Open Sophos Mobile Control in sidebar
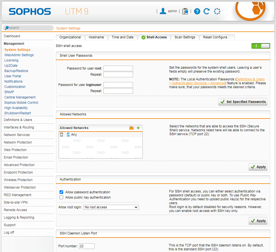The height and width of the screenshot is (252, 276). tap(21, 103)
